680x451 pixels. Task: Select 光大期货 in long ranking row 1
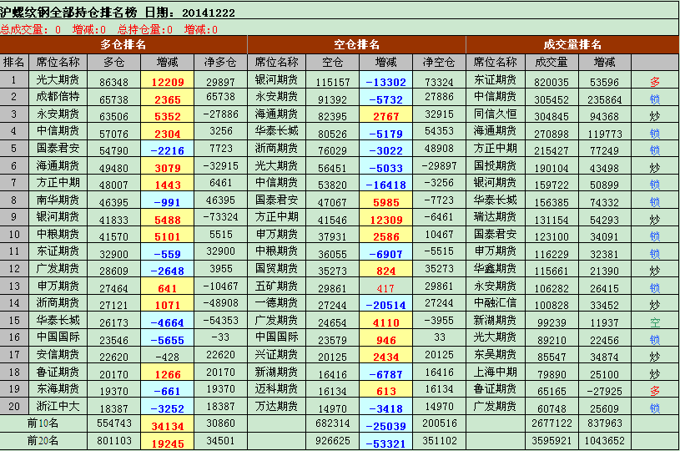(x=58, y=80)
